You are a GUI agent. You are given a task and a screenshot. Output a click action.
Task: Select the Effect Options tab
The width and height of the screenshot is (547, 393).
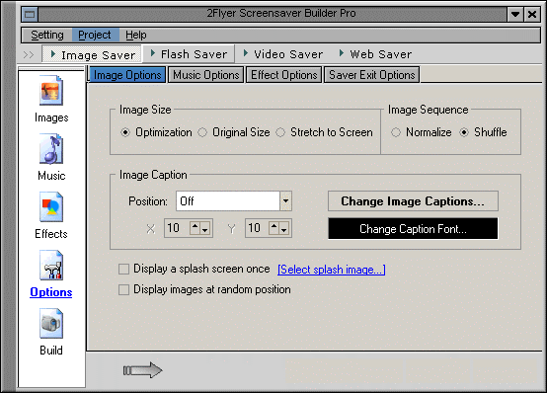(x=284, y=75)
